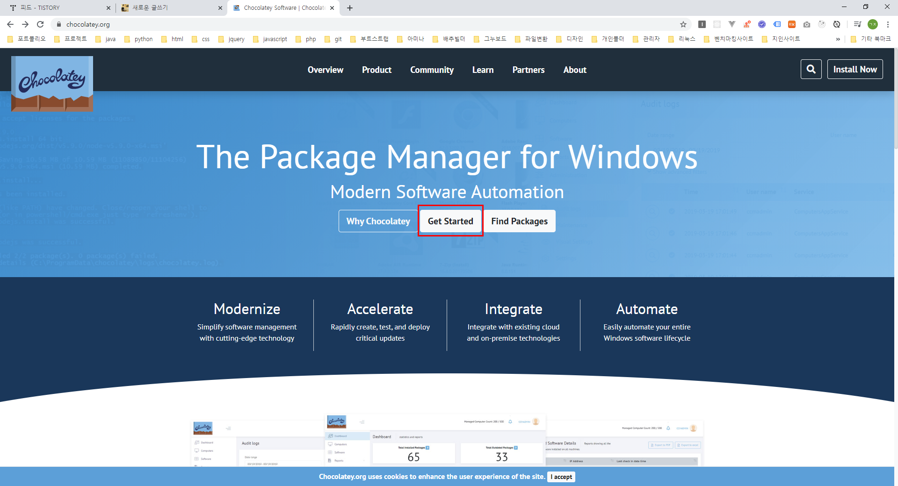Click the Accelerate heading

click(x=380, y=309)
